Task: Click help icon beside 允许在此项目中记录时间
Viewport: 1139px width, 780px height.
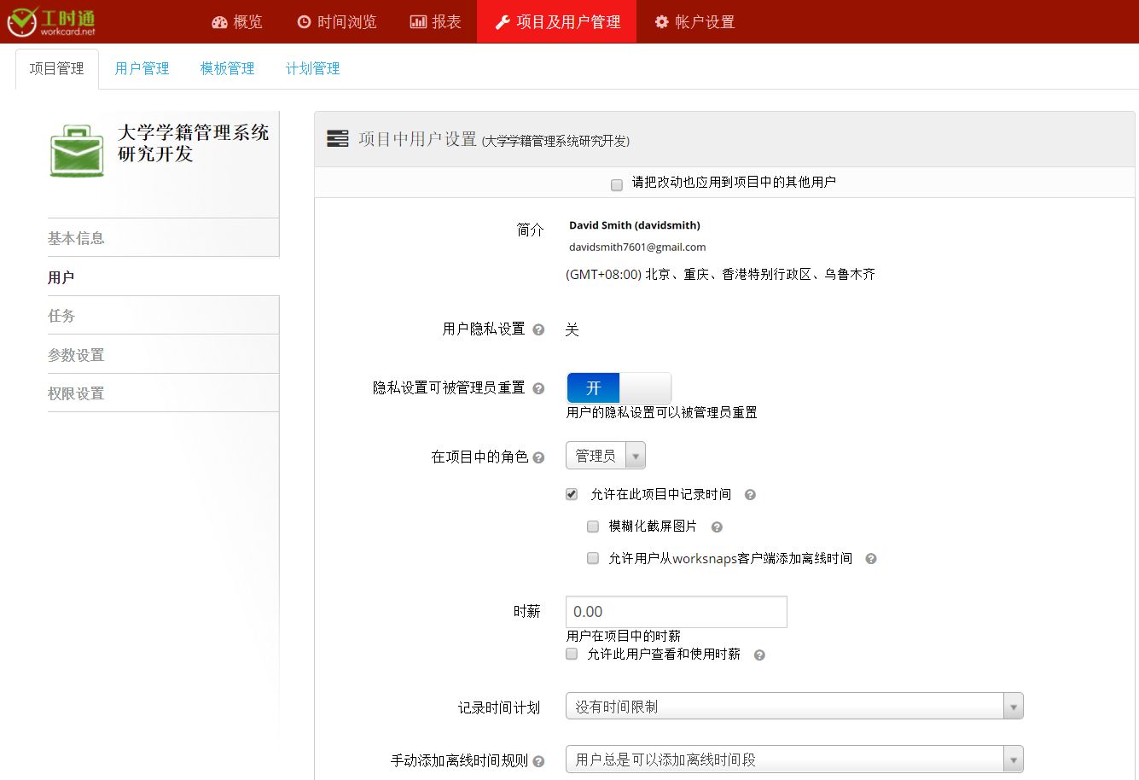Action: tap(750, 495)
